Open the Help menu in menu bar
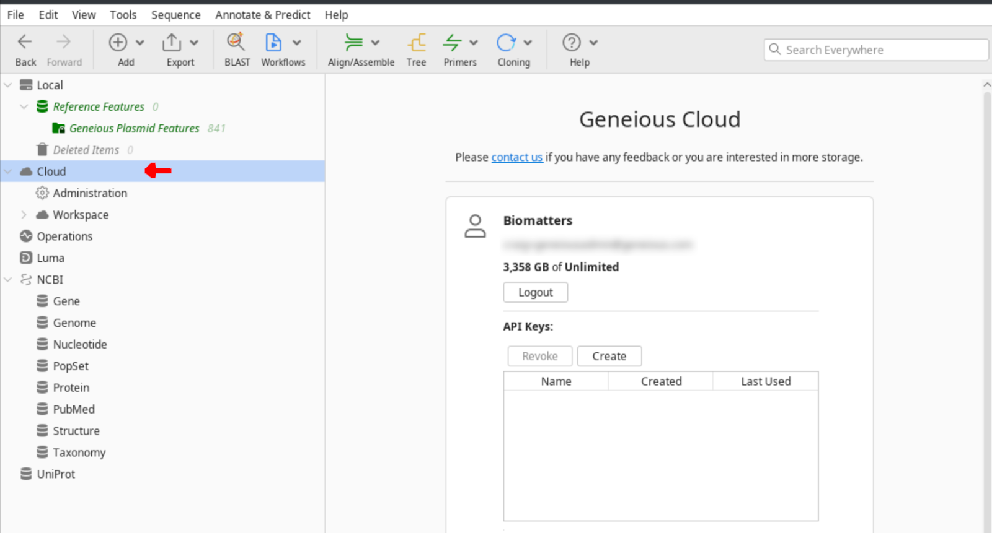 coord(336,15)
